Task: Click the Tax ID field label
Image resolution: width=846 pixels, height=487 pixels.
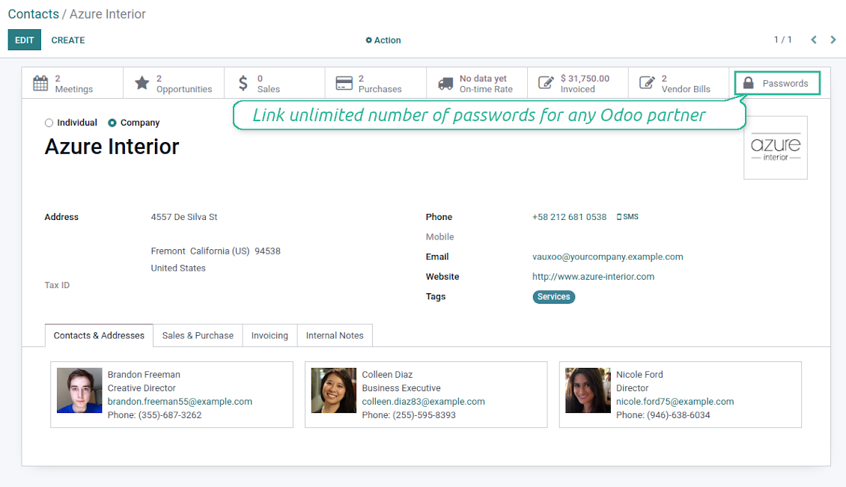Action: tap(57, 285)
